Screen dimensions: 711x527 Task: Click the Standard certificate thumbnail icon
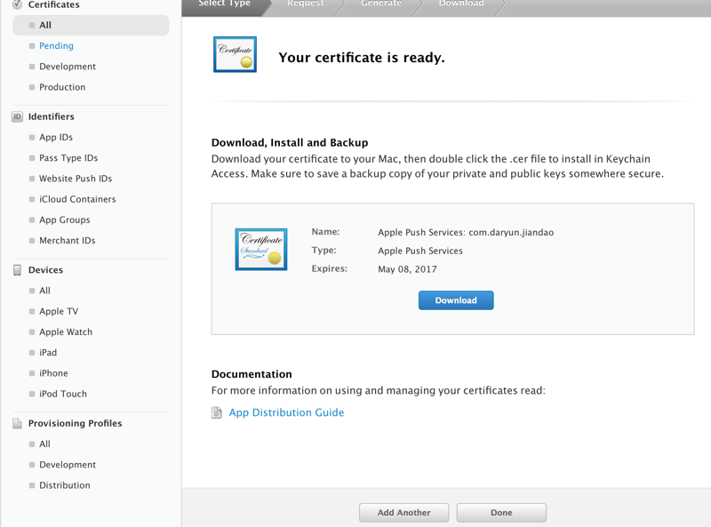[261, 249]
